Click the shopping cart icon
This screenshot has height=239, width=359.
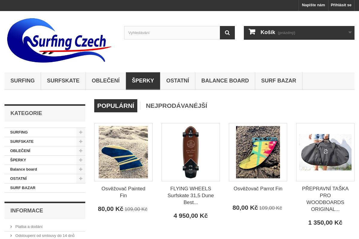point(252,32)
